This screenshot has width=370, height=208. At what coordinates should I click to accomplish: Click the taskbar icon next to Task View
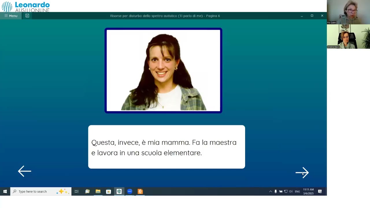click(x=87, y=192)
